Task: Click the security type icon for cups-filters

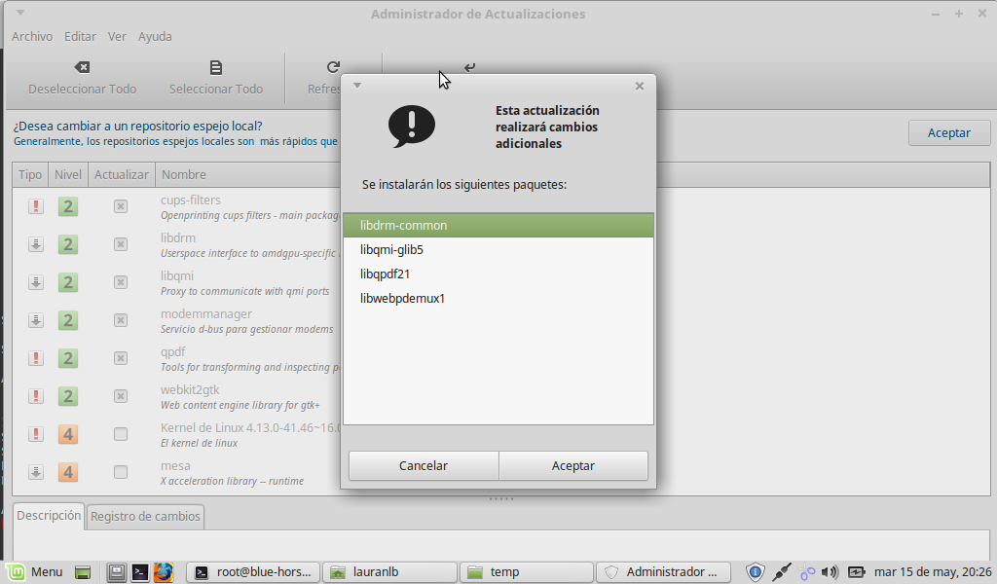Action: 36,206
